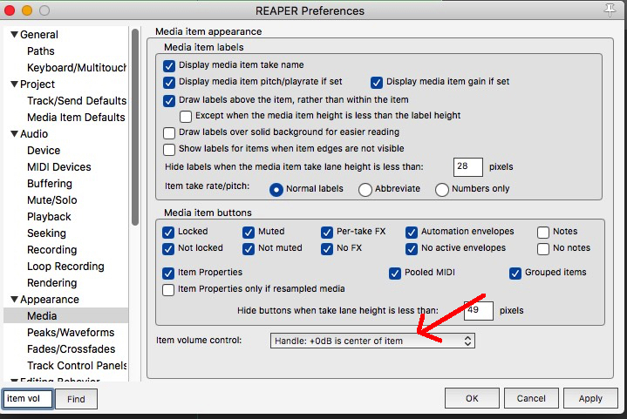Image resolution: width=627 pixels, height=419 pixels.
Task: Click the search field containing item vol
Action: click(x=28, y=399)
